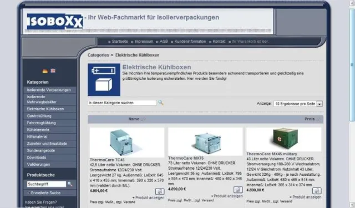The image size is (355, 208).
Task: Click the Preis column header
Action: point(310,119)
